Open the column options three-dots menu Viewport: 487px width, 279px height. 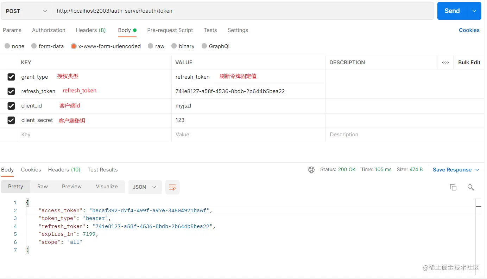coord(445,63)
